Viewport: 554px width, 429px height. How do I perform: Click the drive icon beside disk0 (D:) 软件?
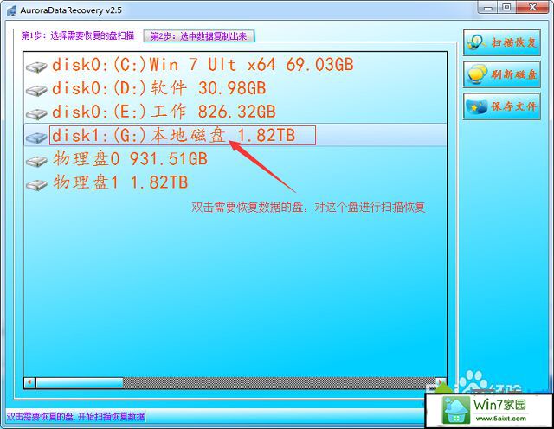36,90
